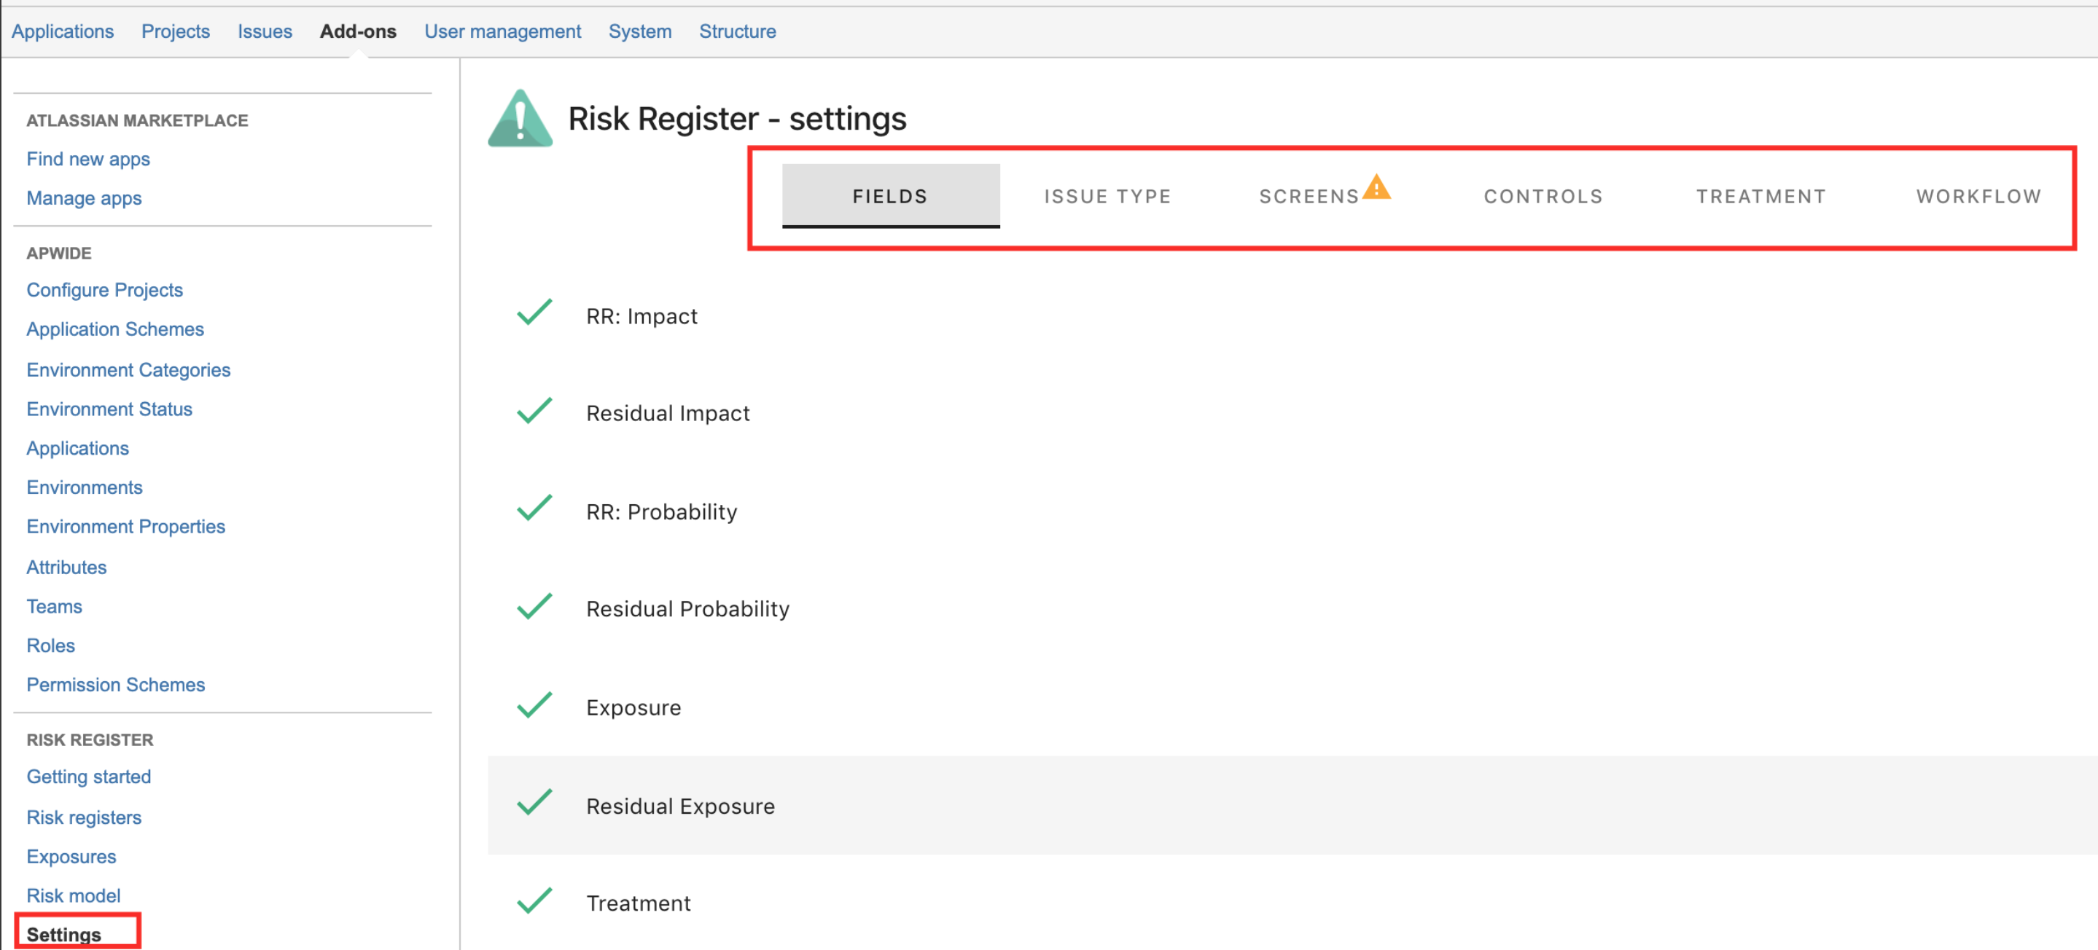2098x950 pixels.
Task: Click the orange warning icon next to SCREENS
Action: 1376,187
